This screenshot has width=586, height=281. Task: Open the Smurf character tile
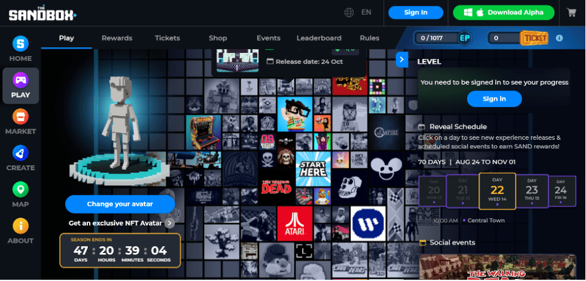(x=276, y=260)
